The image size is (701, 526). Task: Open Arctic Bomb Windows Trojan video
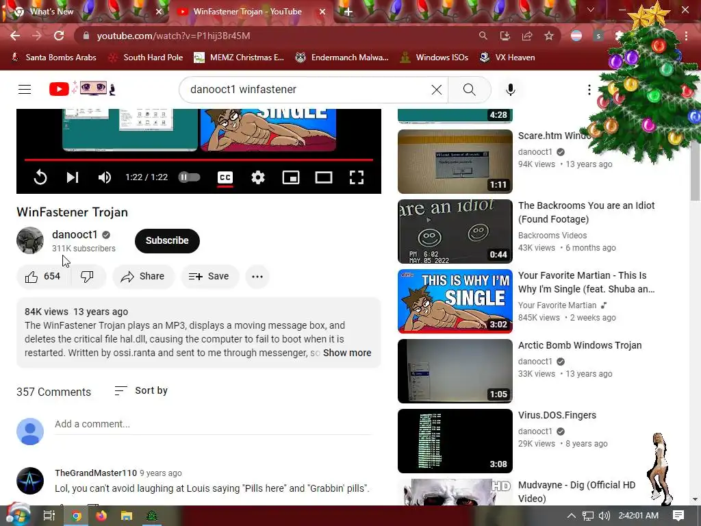click(x=580, y=345)
